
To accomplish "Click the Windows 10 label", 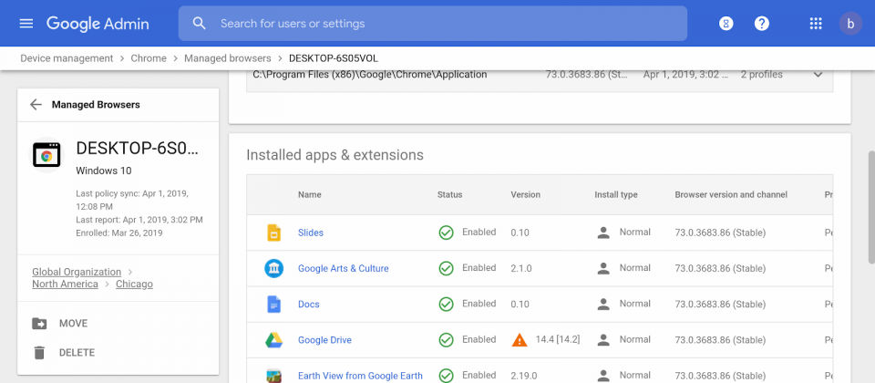I will (104, 171).
